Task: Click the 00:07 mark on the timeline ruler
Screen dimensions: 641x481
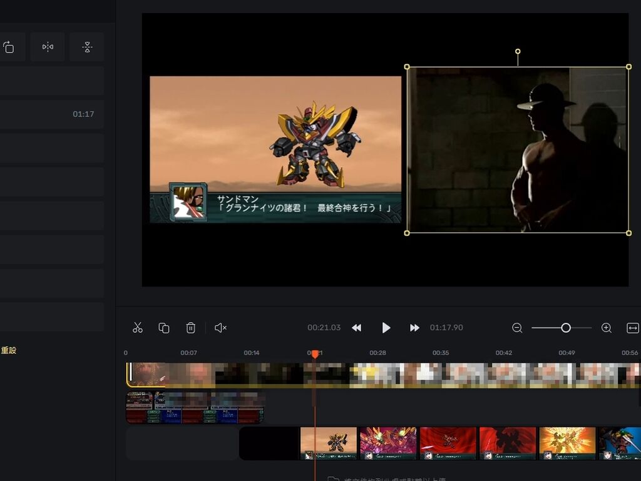Action: click(x=189, y=353)
